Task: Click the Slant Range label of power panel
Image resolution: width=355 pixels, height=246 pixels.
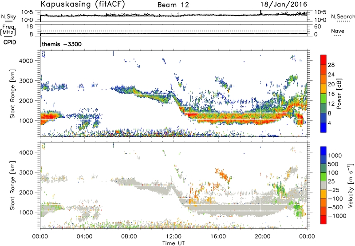Action: (x=12, y=94)
